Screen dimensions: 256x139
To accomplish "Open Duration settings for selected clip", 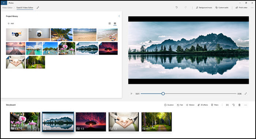I will click(x=169, y=105).
